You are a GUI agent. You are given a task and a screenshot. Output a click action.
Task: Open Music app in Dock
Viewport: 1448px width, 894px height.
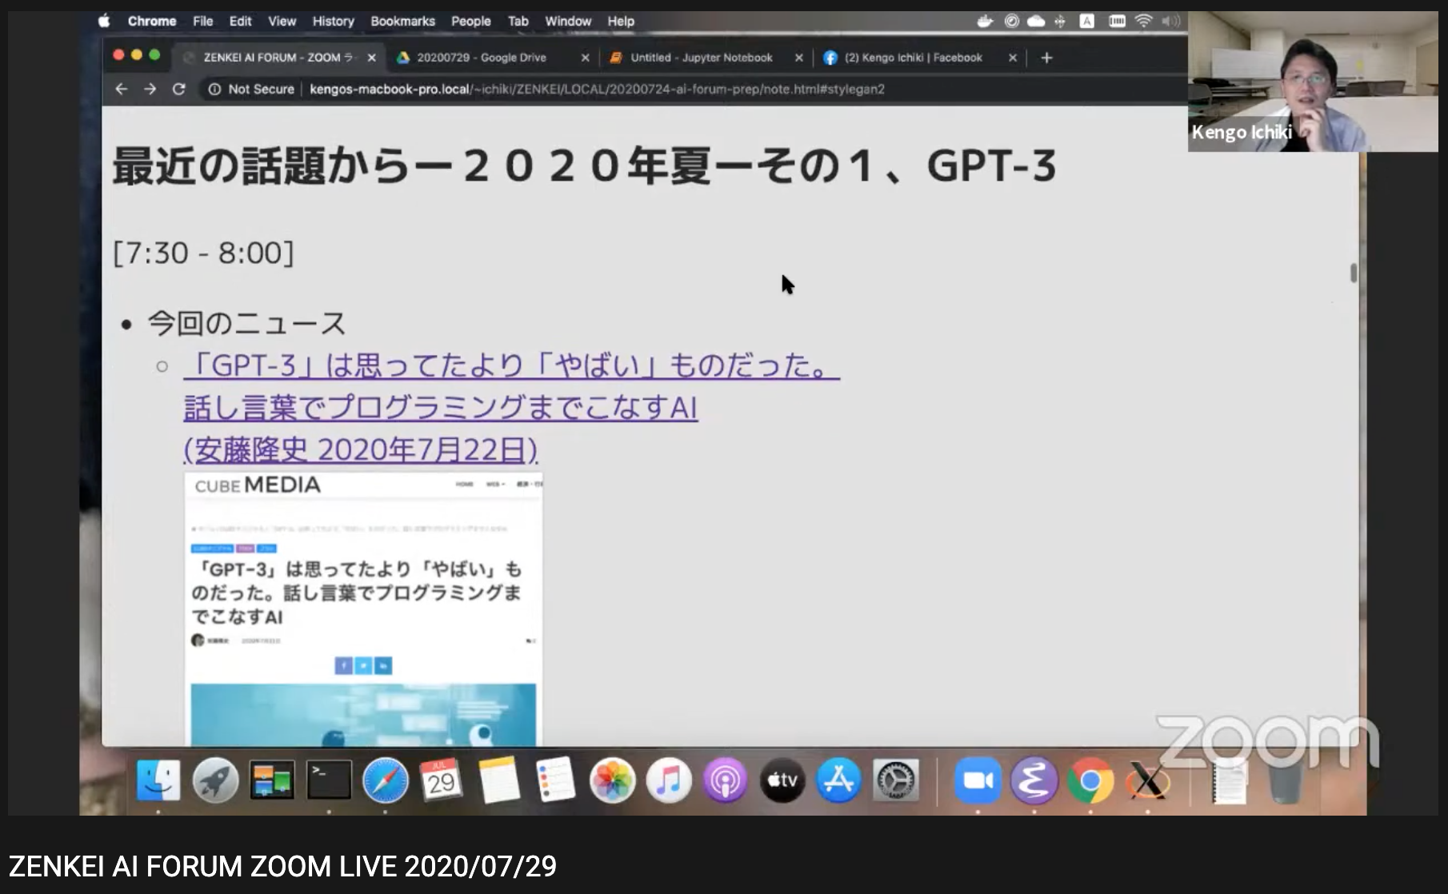(x=669, y=780)
